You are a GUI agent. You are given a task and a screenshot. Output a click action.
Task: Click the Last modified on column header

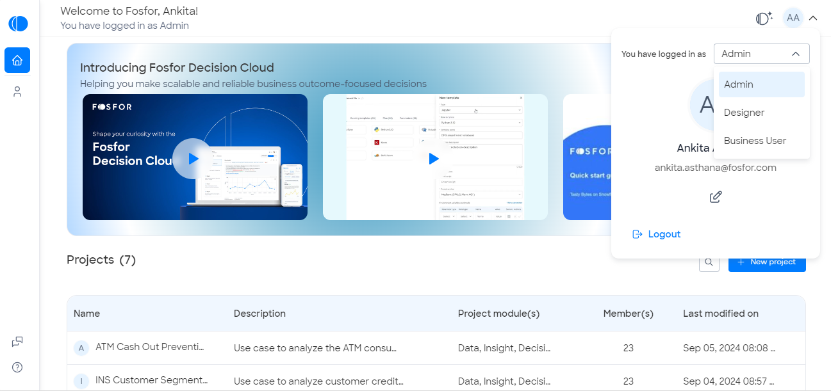coord(721,314)
